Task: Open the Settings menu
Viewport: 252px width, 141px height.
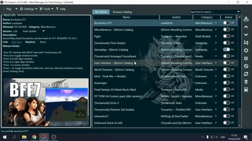Action: 29,9
